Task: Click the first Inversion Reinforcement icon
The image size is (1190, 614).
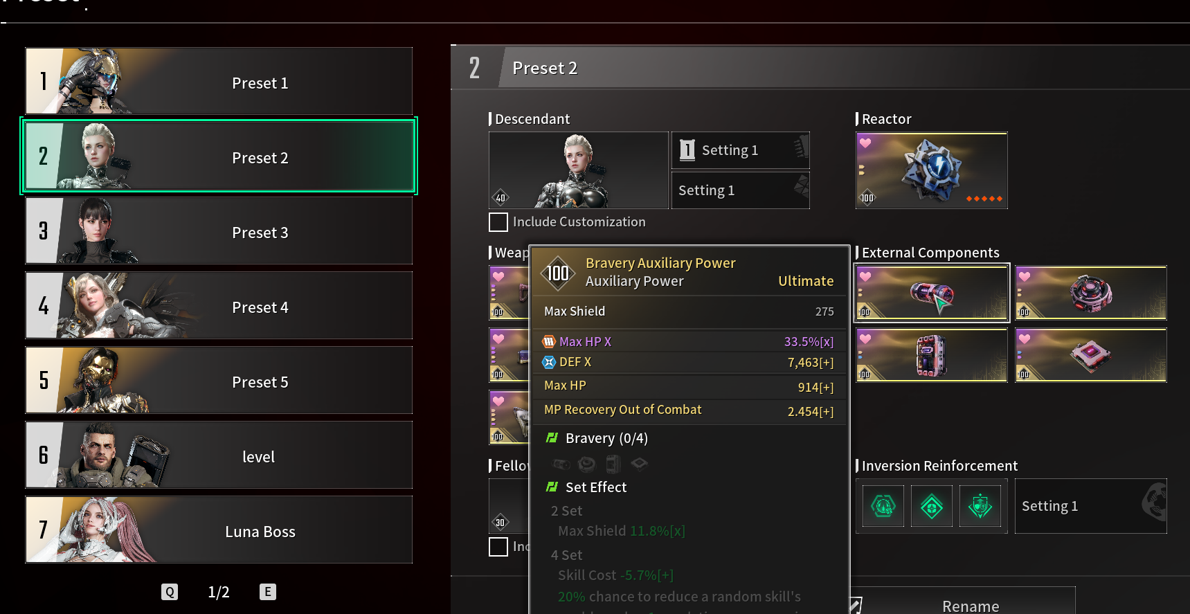Action: [883, 506]
